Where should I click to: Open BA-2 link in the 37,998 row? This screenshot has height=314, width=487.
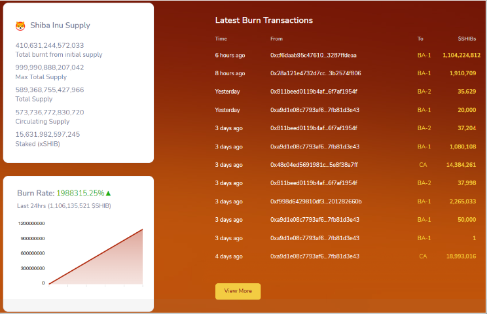coord(424,183)
